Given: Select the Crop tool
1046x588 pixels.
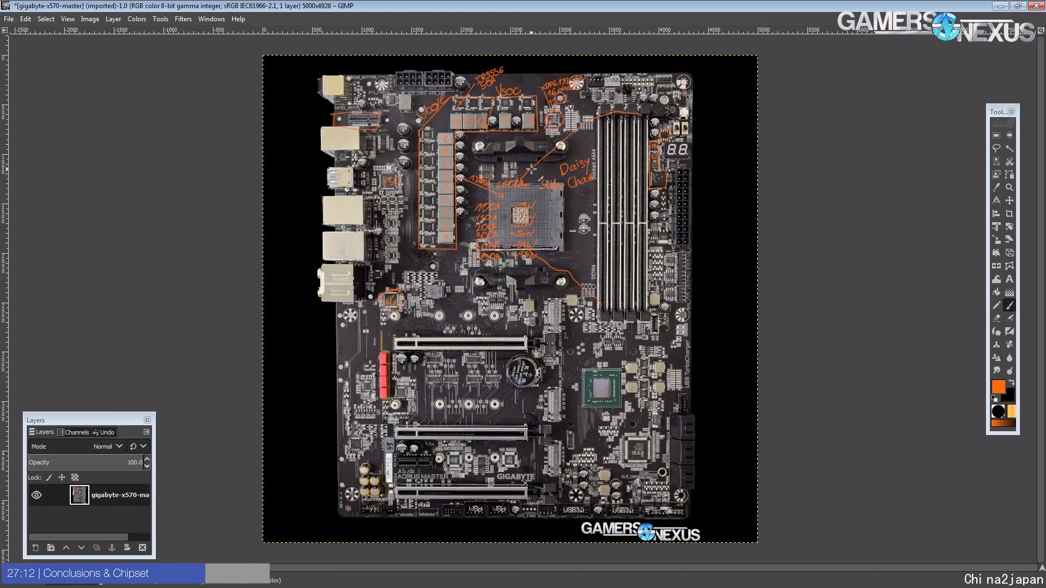Looking at the screenshot, I should tap(1009, 213).
